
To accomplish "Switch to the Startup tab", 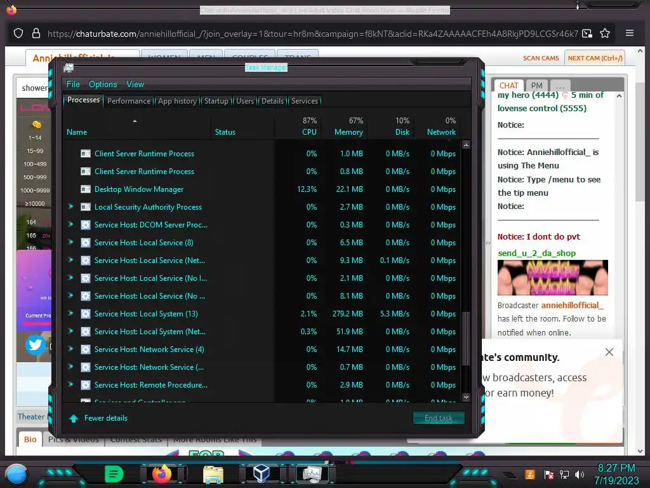I will point(216,101).
